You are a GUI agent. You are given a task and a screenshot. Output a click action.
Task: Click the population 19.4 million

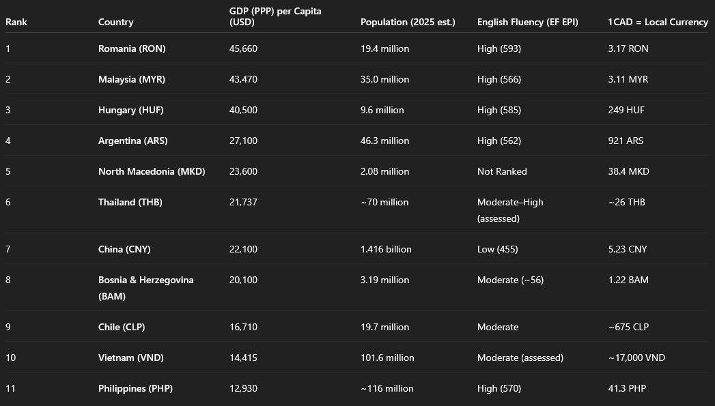(x=384, y=48)
